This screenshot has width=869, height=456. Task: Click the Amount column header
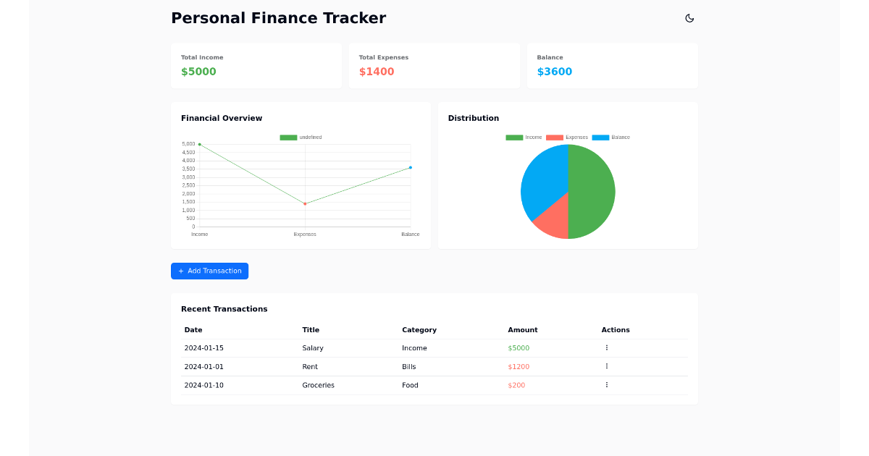(522, 329)
